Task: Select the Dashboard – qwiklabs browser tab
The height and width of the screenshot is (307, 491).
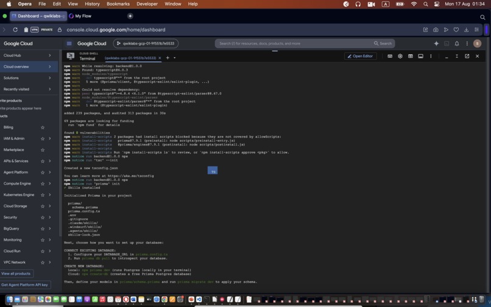Action: [x=38, y=16]
